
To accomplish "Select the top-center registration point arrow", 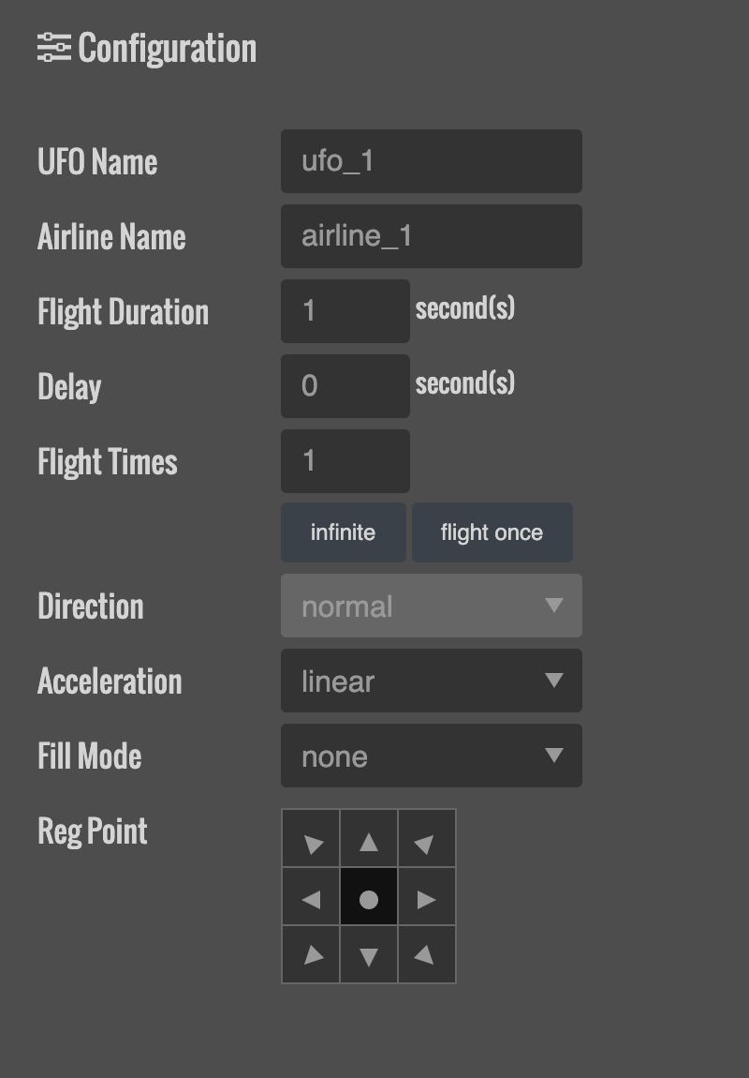I will point(369,839).
